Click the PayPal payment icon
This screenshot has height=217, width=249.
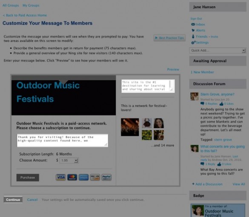(x=106, y=177)
